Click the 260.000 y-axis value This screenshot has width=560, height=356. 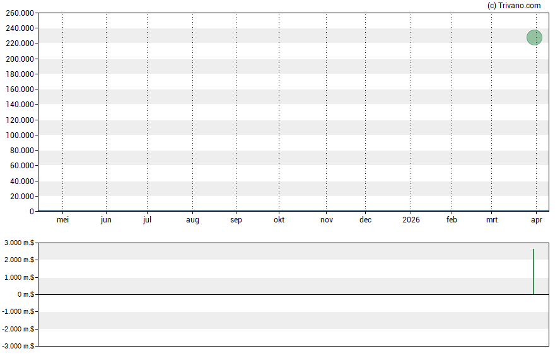[20, 13]
